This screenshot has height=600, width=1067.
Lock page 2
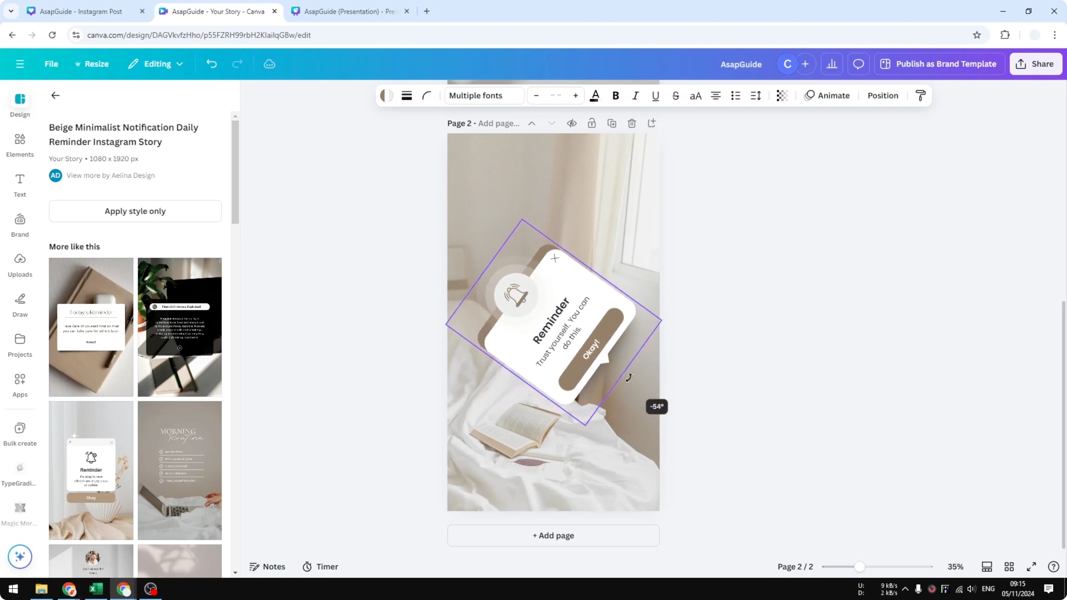coord(591,123)
